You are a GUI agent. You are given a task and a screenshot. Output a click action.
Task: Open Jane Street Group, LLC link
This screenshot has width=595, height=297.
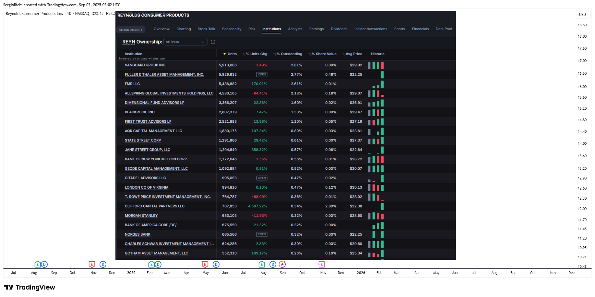tap(148, 150)
